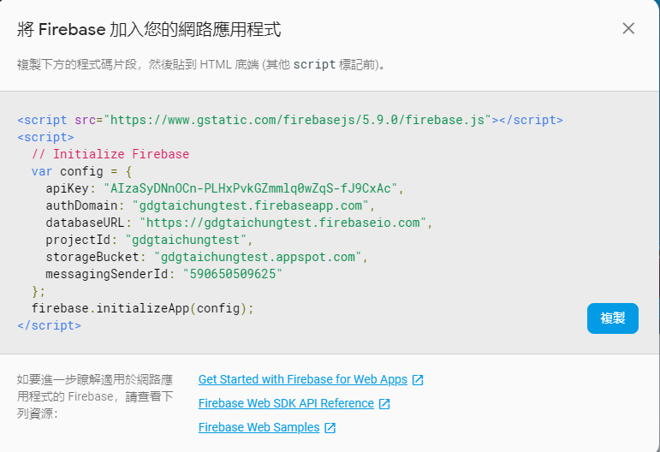Viewport: 660px width, 452px height.
Task: Click the databaseURL value in the snippet
Action: [x=282, y=223]
